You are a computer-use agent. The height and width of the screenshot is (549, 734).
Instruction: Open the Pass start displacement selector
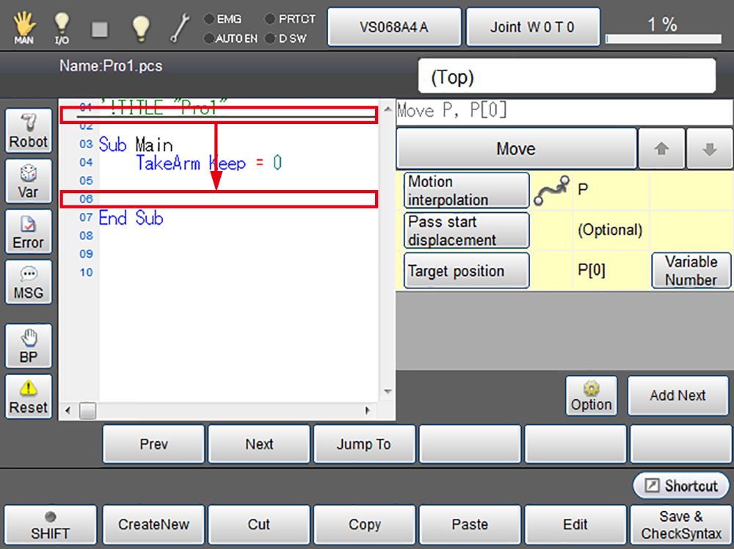[466, 230]
